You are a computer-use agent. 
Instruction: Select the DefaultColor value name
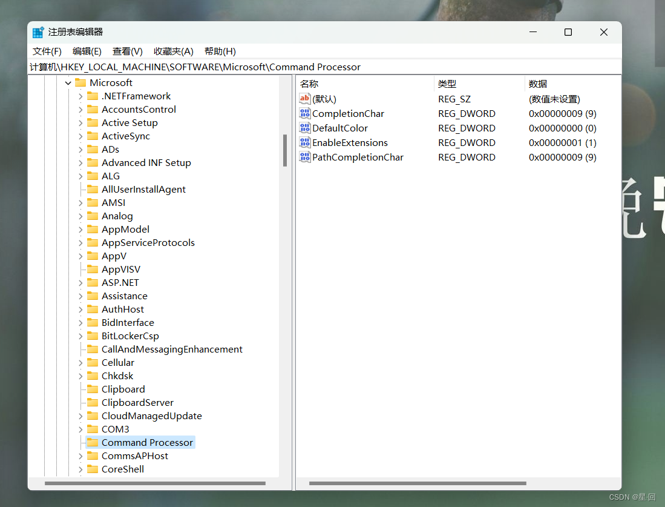click(340, 128)
